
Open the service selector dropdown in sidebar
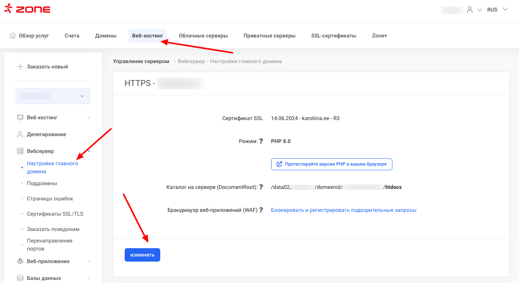tap(53, 96)
